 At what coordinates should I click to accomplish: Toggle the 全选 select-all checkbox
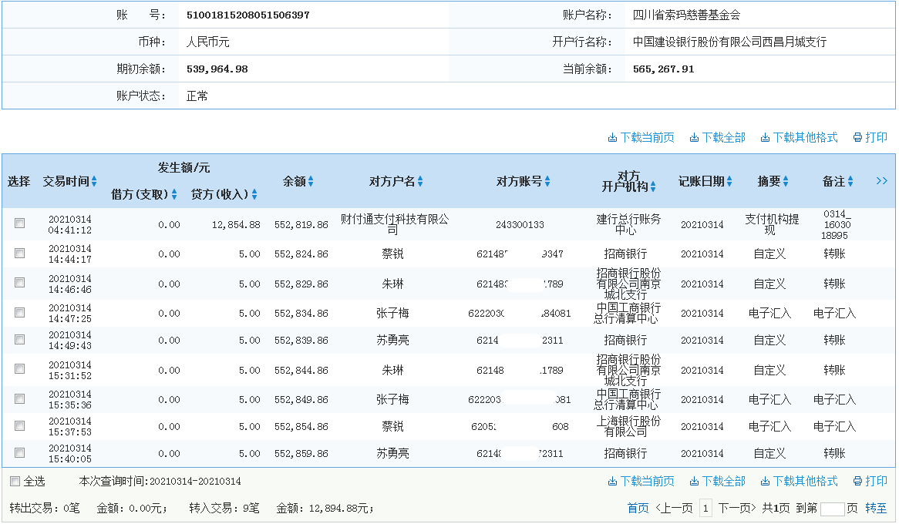tap(15, 482)
